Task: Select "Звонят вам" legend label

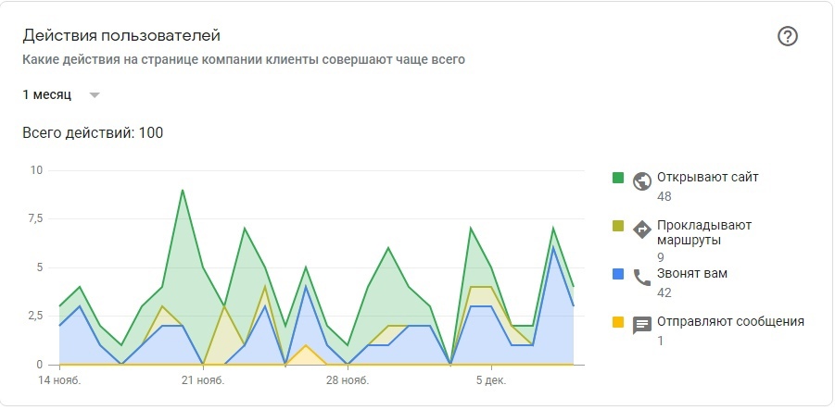Action: (691, 273)
